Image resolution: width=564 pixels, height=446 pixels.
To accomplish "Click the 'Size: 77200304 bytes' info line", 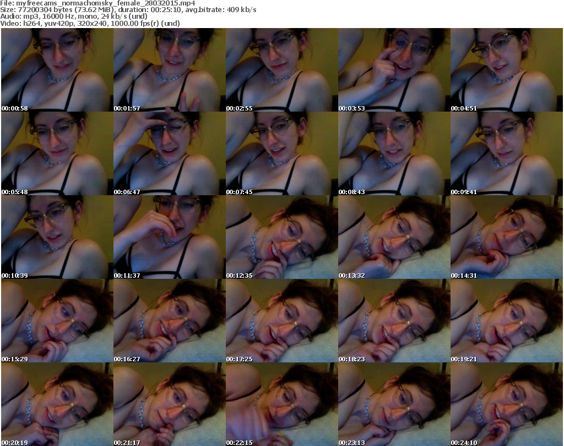I will coord(128,10).
